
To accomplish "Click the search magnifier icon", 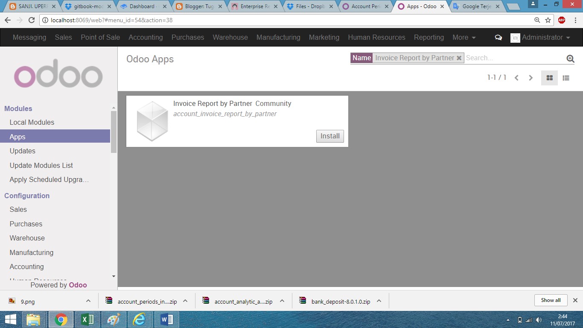I will click(x=570, y=59).
